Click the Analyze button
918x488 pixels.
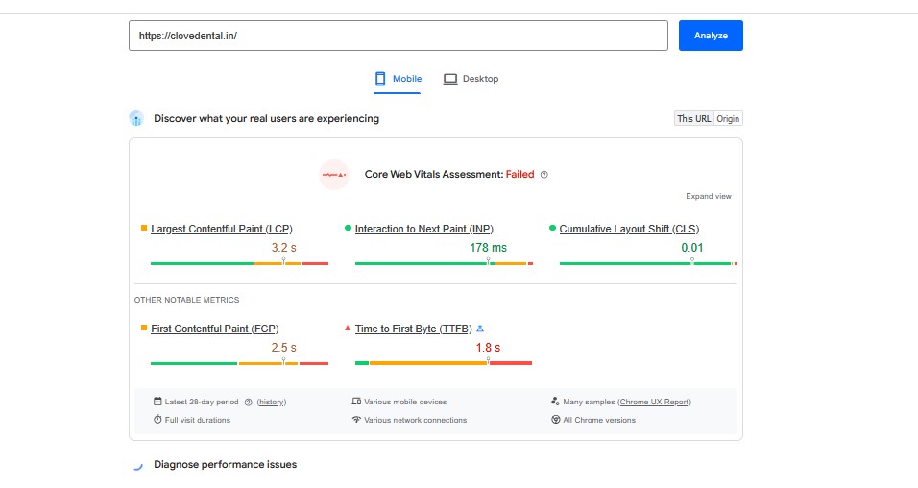711,36
